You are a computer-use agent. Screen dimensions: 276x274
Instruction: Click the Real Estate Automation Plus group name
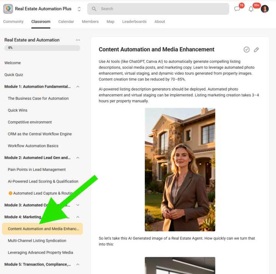pyautogui.click(x=43, y=9)
